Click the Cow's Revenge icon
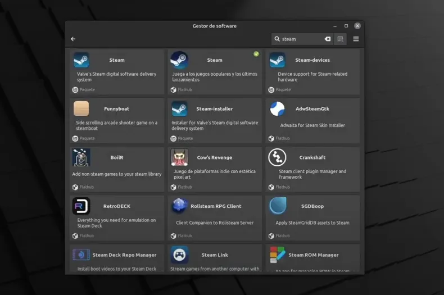Image resolution: width=444 pixels, height=295 pixels. (x=179, y=157)
